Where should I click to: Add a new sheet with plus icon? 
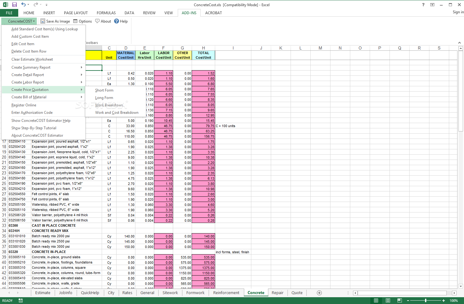coord(319,293)
